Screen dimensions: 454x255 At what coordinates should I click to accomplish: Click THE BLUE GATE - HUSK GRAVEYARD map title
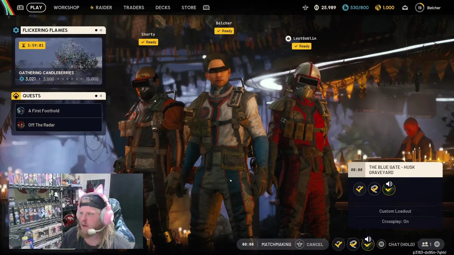392,170
